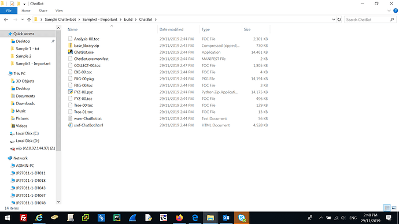Go up one folder level

[29, 20]
